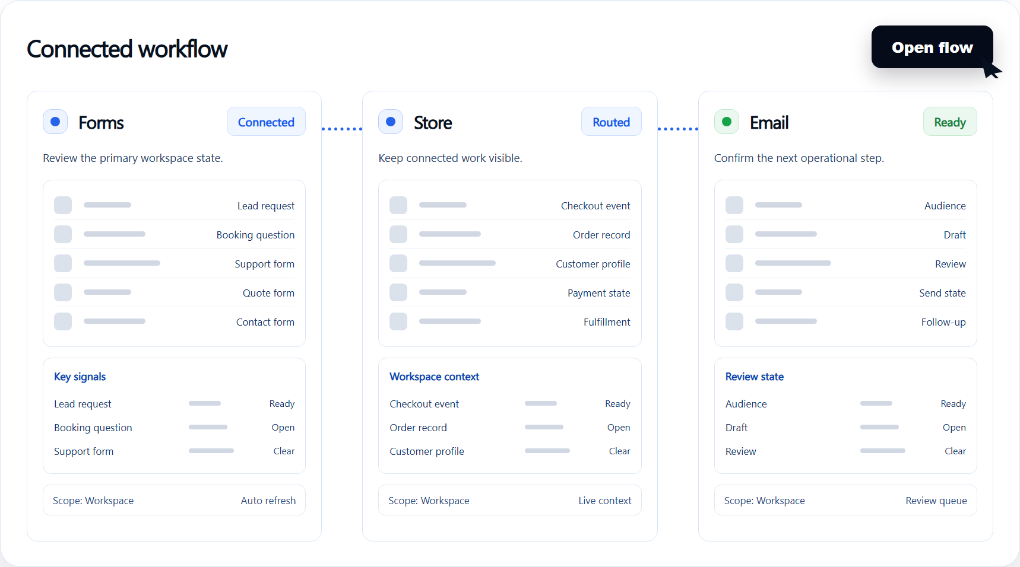Select the Checkout event row icon
This screenshot has height=567, width=1020.
pyautogui.click(x=398, y=205)
